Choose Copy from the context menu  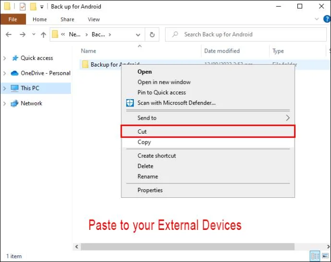tap(208, 142)
